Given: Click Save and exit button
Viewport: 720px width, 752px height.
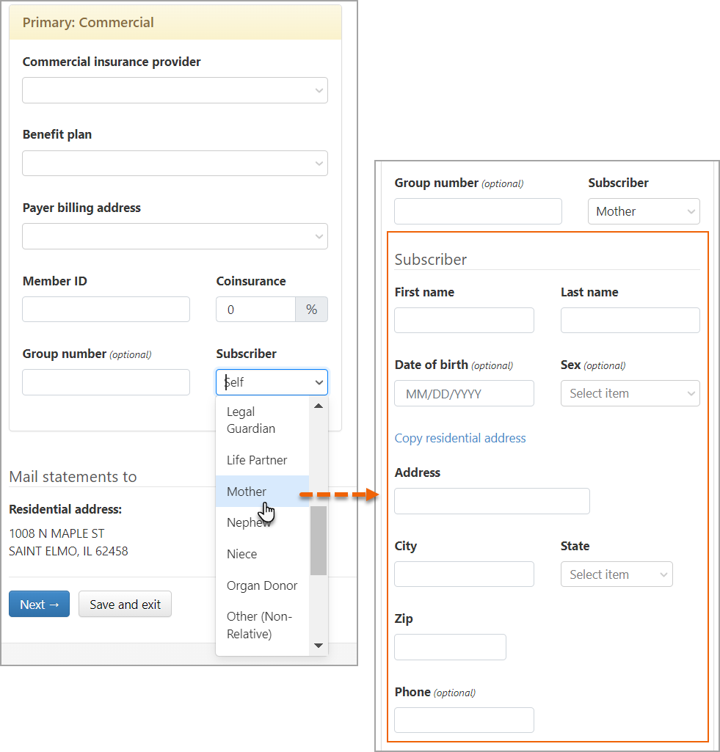Looking at the screenshot, I should 125,605.
